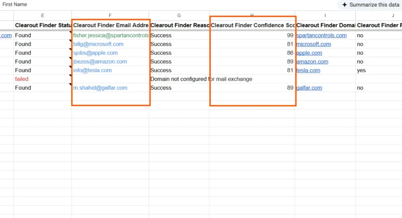Click the Summarize this data button

pos(371,5)
